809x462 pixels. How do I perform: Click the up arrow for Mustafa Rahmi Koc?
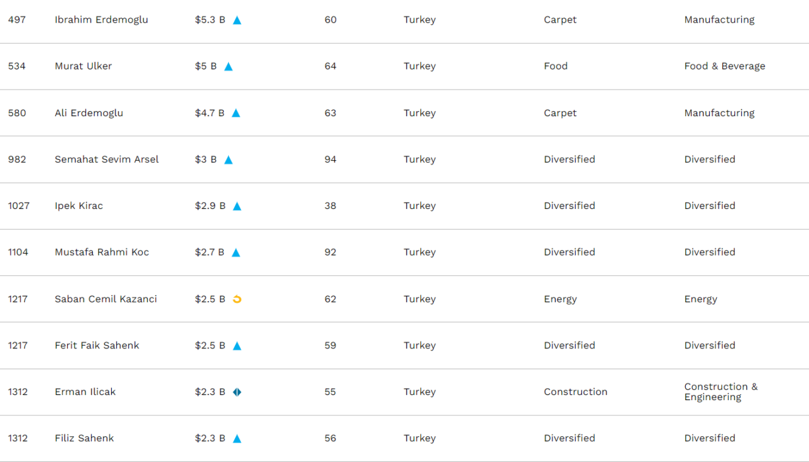[x=236, y=252]
